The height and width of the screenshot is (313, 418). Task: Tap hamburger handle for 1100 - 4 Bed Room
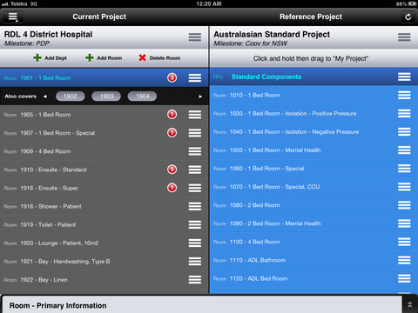[404, 242]
